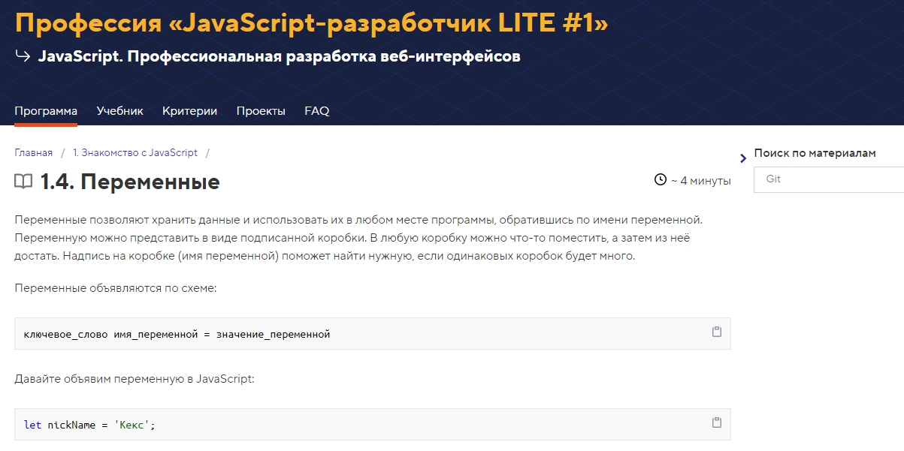Copy the 'ключевое_слово' code snippet via clipboard icon

(x=717, y=332)
